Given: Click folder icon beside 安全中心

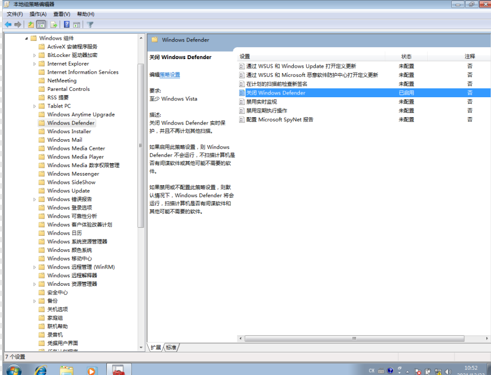Looking at the screenshot, I should click(x=42, y=293).
